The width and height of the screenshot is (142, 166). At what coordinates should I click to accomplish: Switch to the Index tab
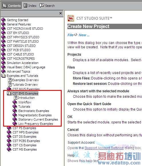click(x=30, y=5)
